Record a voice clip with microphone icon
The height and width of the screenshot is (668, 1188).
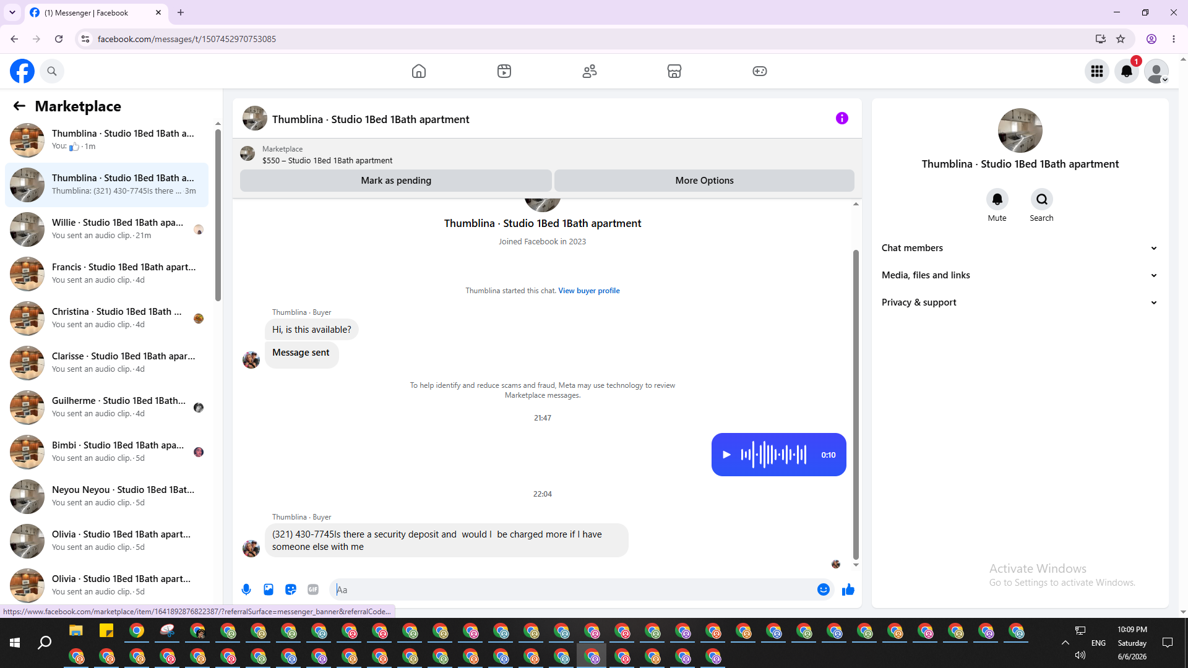pyautogui.click(x=246, y=589)
